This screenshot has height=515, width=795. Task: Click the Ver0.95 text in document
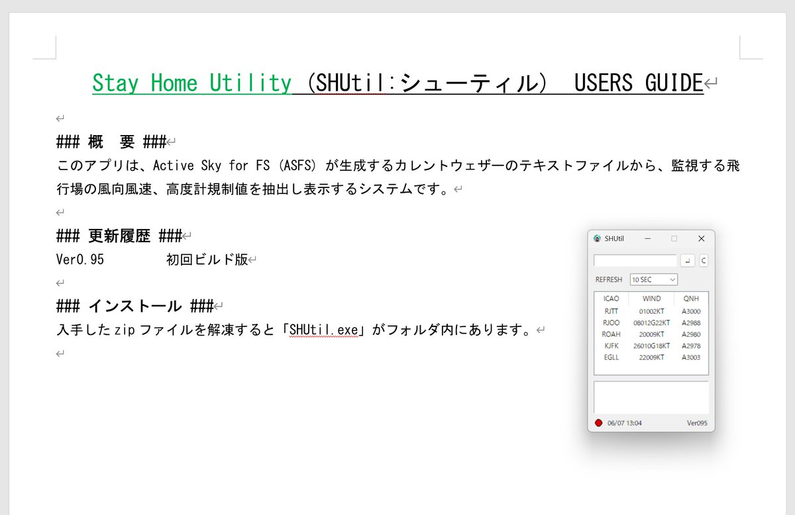[x=80, y=259]
